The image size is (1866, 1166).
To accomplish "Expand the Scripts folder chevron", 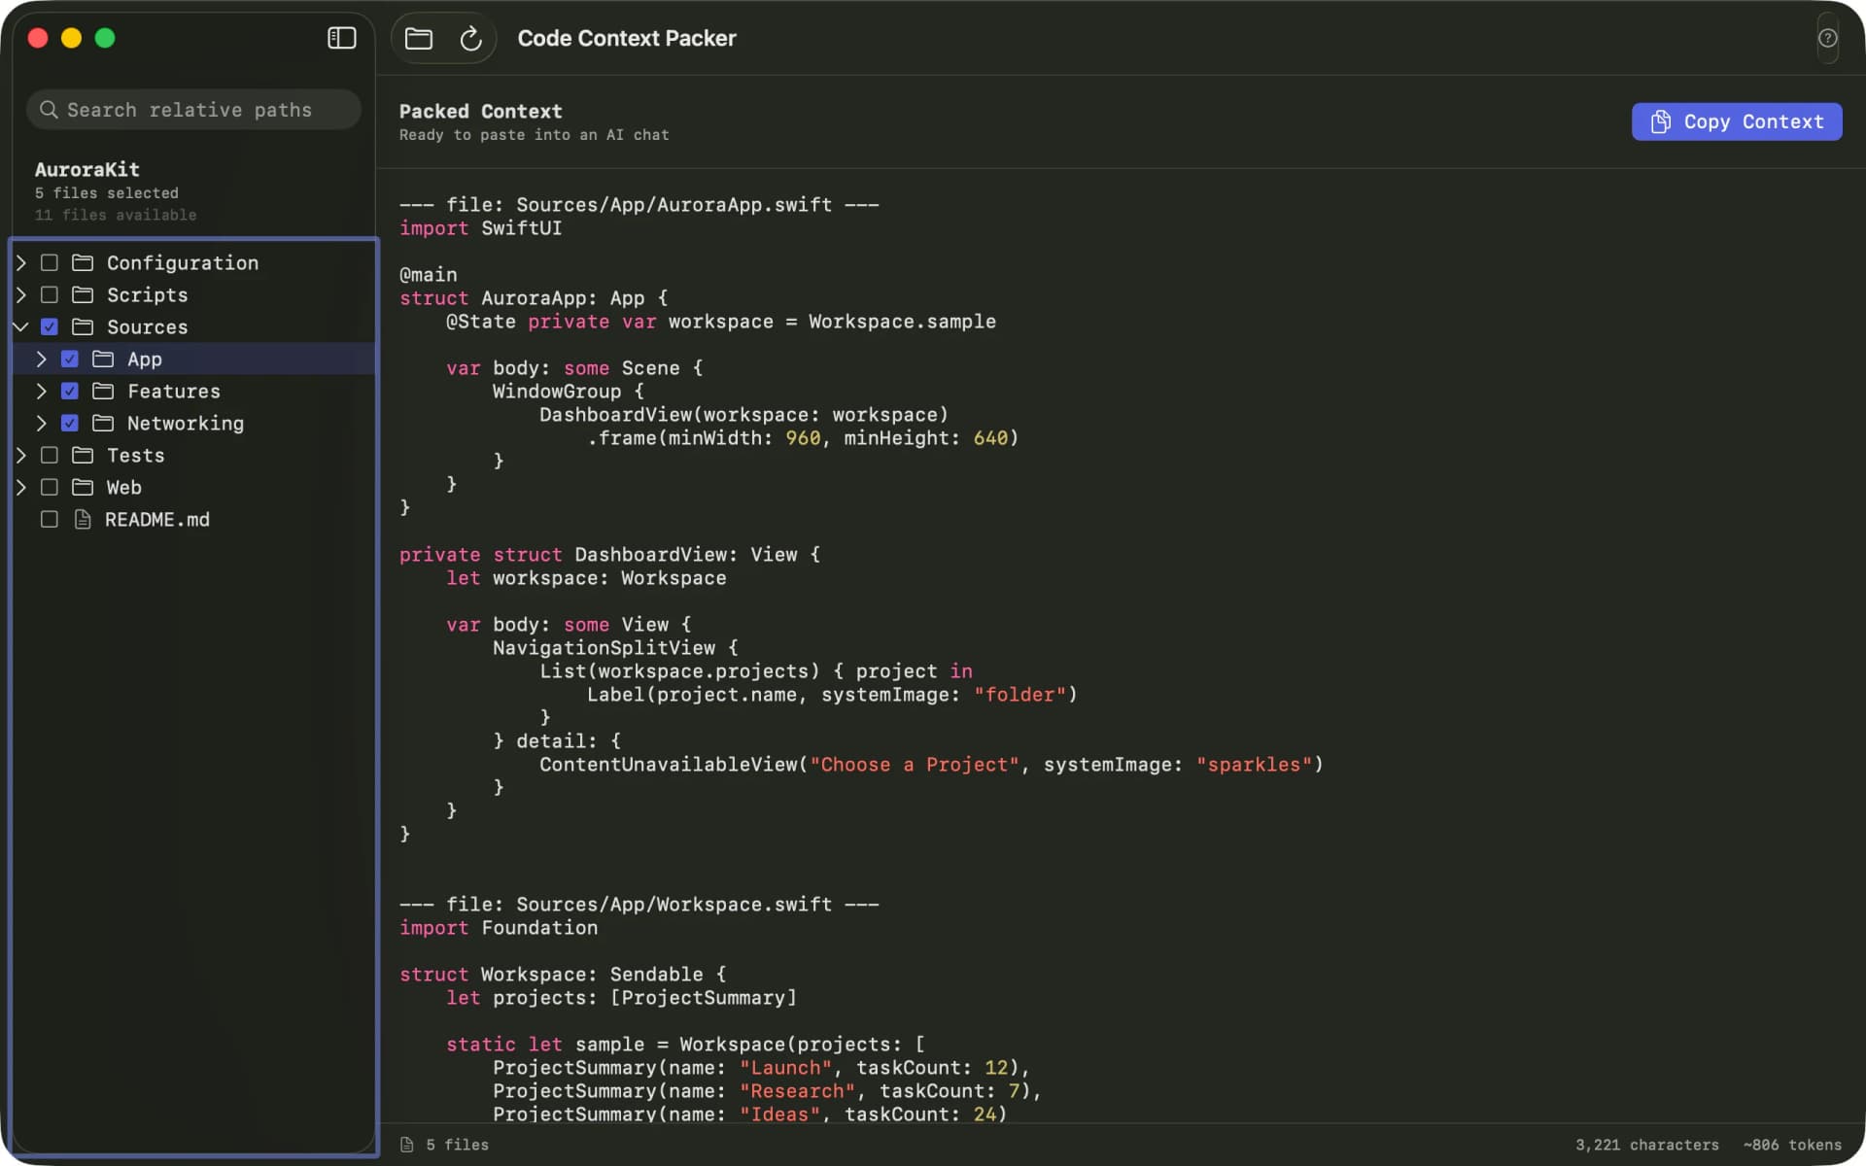I will coord(21,294).
